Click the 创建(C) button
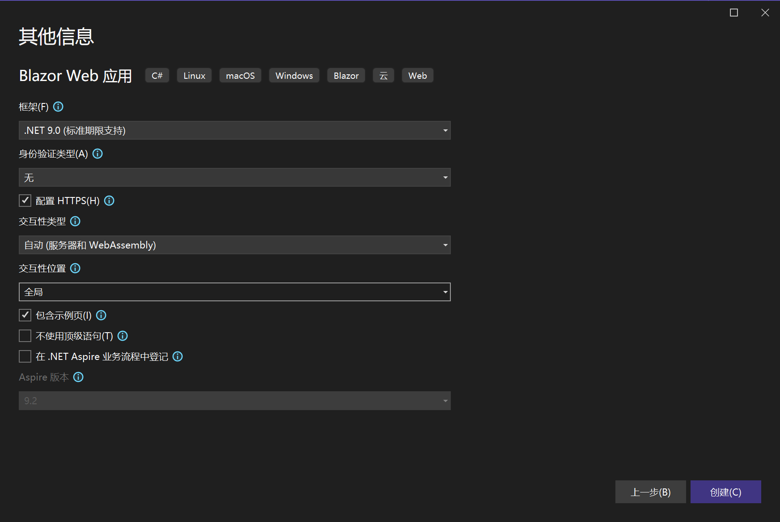The height and width of the screenshot is (522, 780). (725, 492)
